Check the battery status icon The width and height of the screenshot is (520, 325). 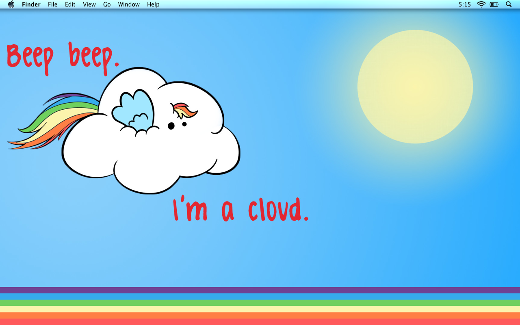point(494,4)
